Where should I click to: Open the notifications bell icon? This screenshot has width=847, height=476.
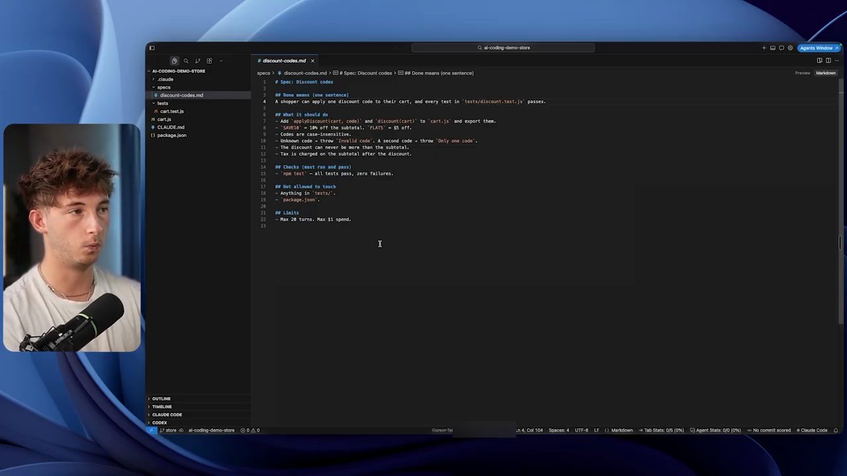[x=836, y=430]
